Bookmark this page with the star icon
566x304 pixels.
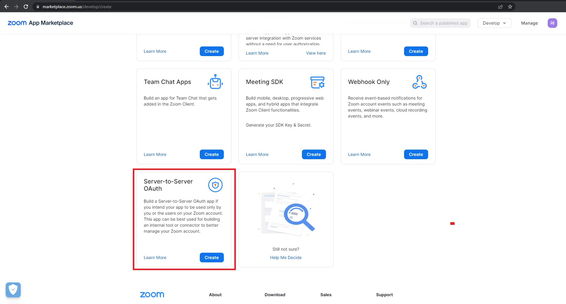click(510, 7)
